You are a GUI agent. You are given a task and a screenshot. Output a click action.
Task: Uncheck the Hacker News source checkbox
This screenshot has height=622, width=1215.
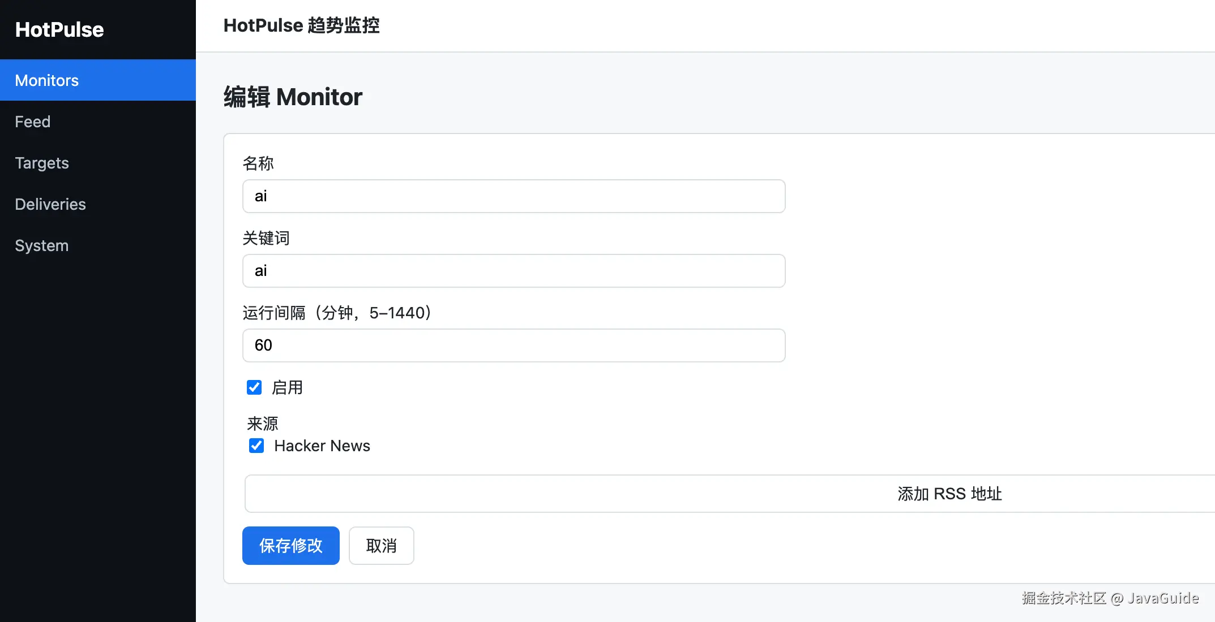pyautogui.click(x=256, y=446)
